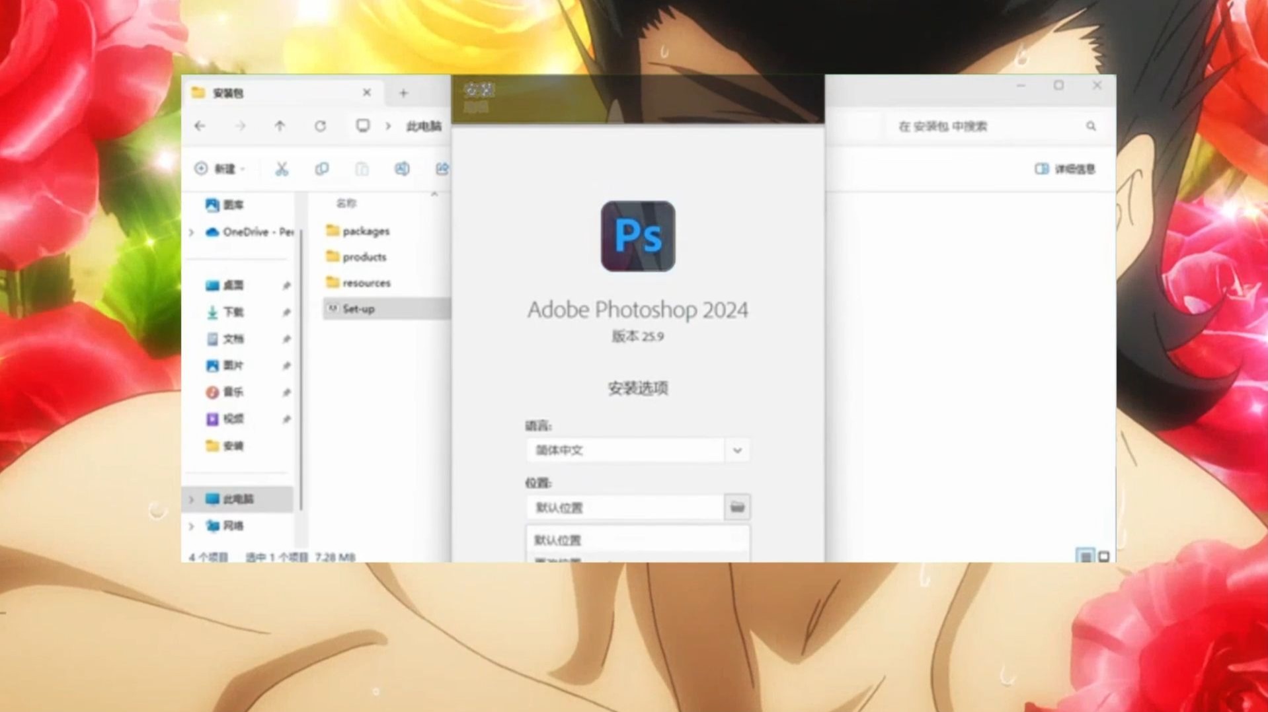Click the Share icon in the toolbar
The image size is (1268, 712).
pos(442,169)
